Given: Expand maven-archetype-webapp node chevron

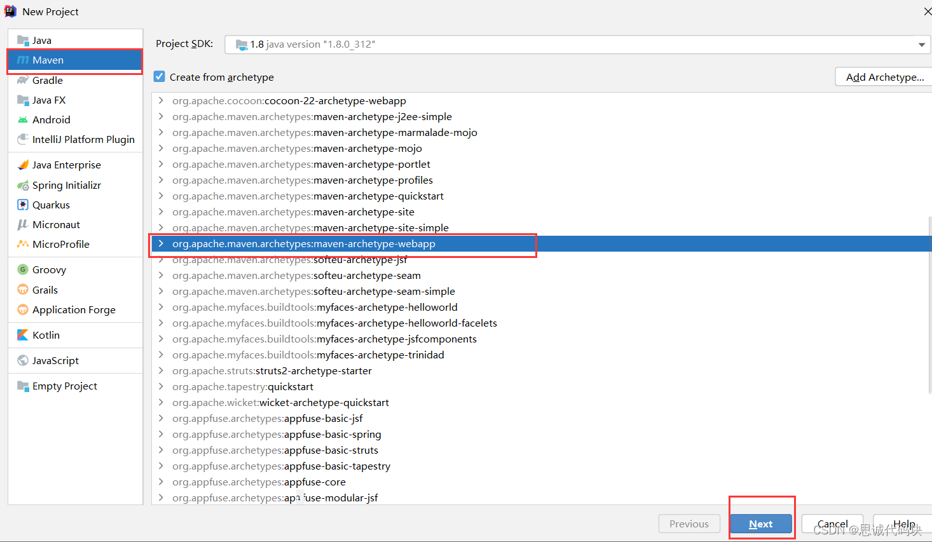Looking at the screenshot, I should (161, 243).
